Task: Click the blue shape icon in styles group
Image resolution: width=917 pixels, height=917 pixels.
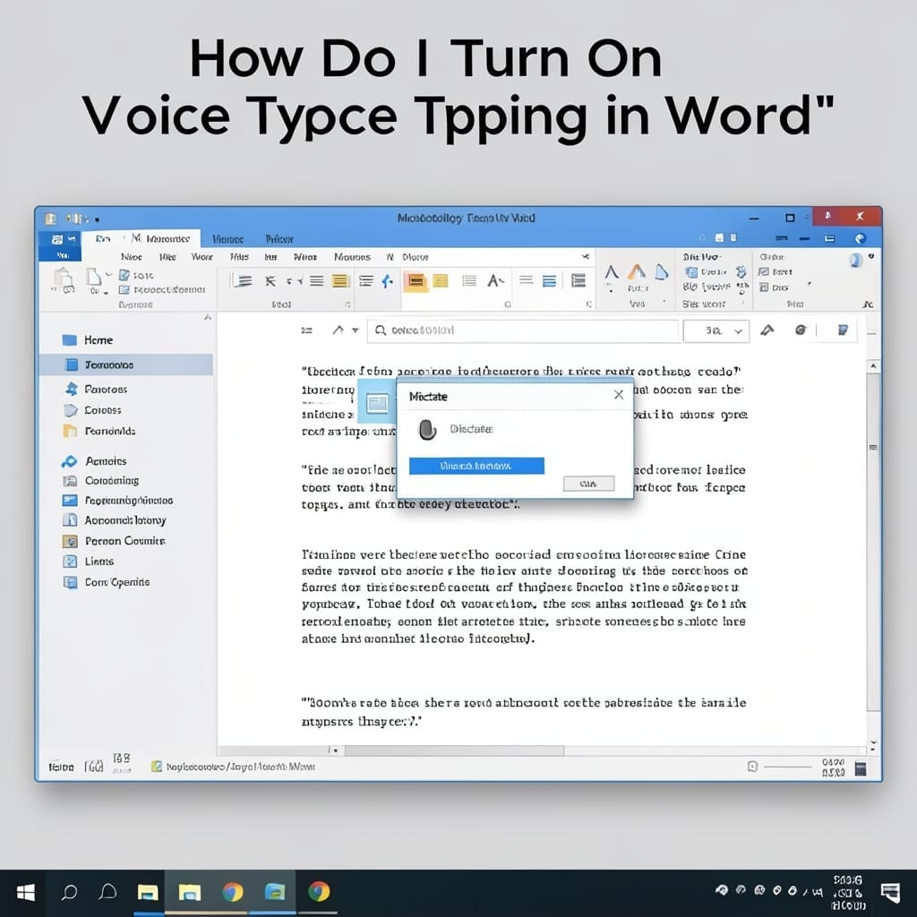Action: (x=661, y=271)
